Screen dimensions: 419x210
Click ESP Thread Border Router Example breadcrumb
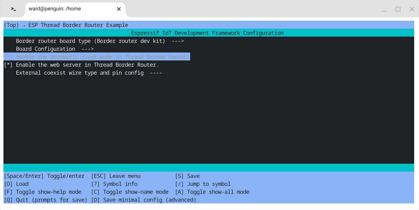(x=78, y=25)
